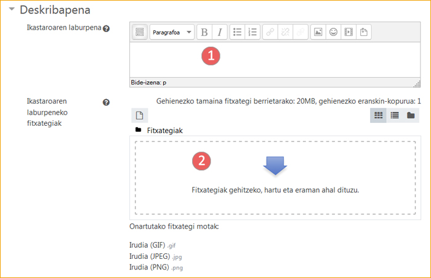Screen dimensions: 431x278
Task: Click the Fitxategiak folder path
Action: tap(164, 131)
